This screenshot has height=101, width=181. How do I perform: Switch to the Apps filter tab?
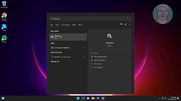(57, 25)
